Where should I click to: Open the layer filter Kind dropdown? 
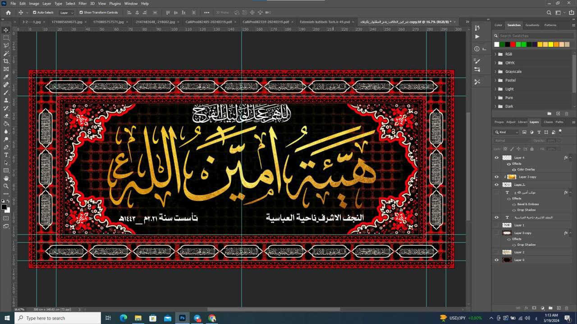coord(507,132)
